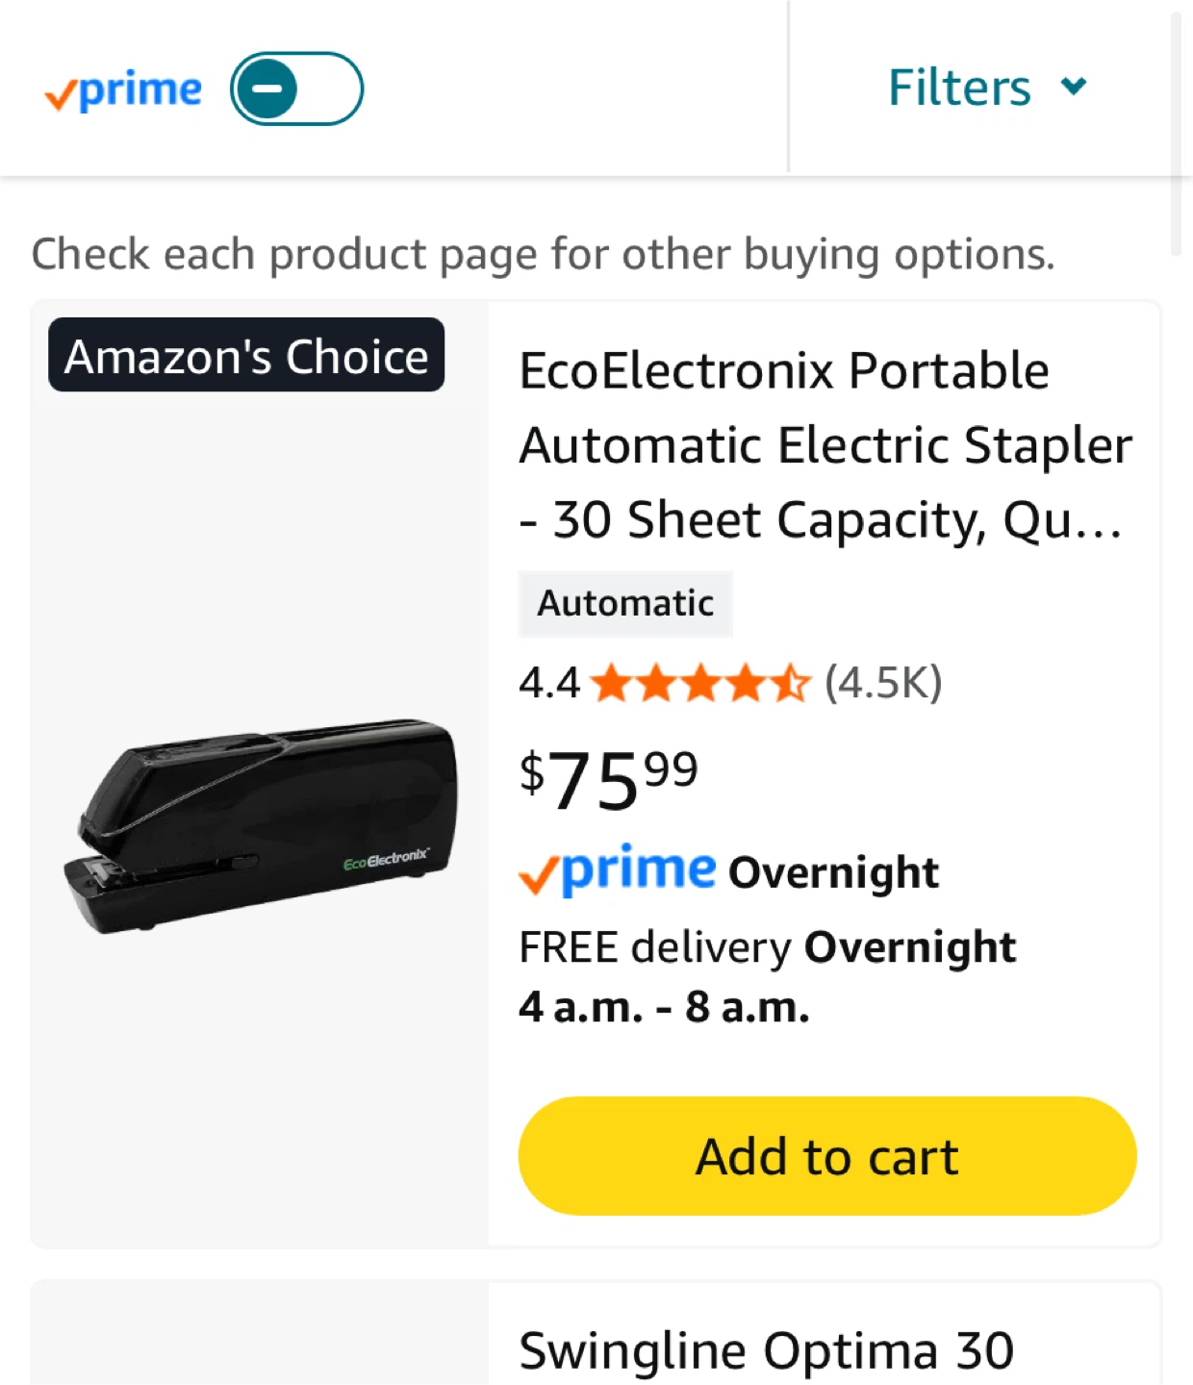The image size is (1193, 1385).
Task: Click the Amazon's Choice badge
Action: coord(246,356)
